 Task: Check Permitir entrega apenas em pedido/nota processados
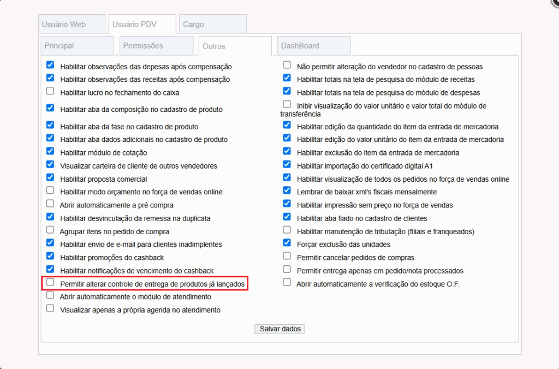pyautogui.click(x=287, y=269)
